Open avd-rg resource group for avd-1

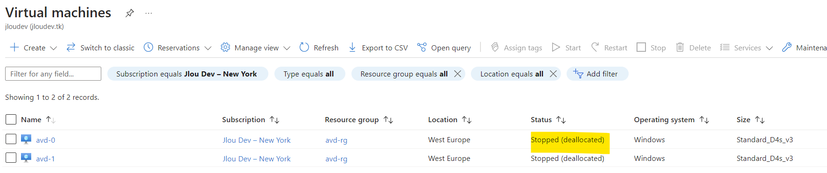tap(336, 159)
